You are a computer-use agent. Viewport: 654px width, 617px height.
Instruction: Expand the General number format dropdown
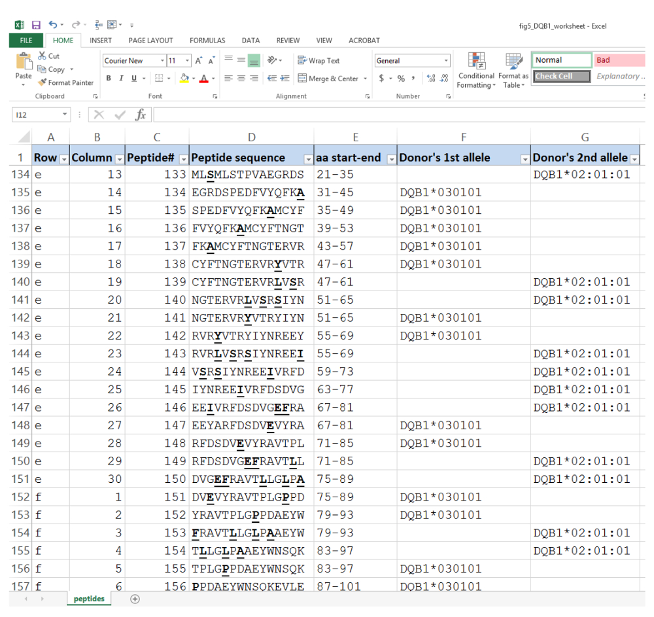point(447,61)
